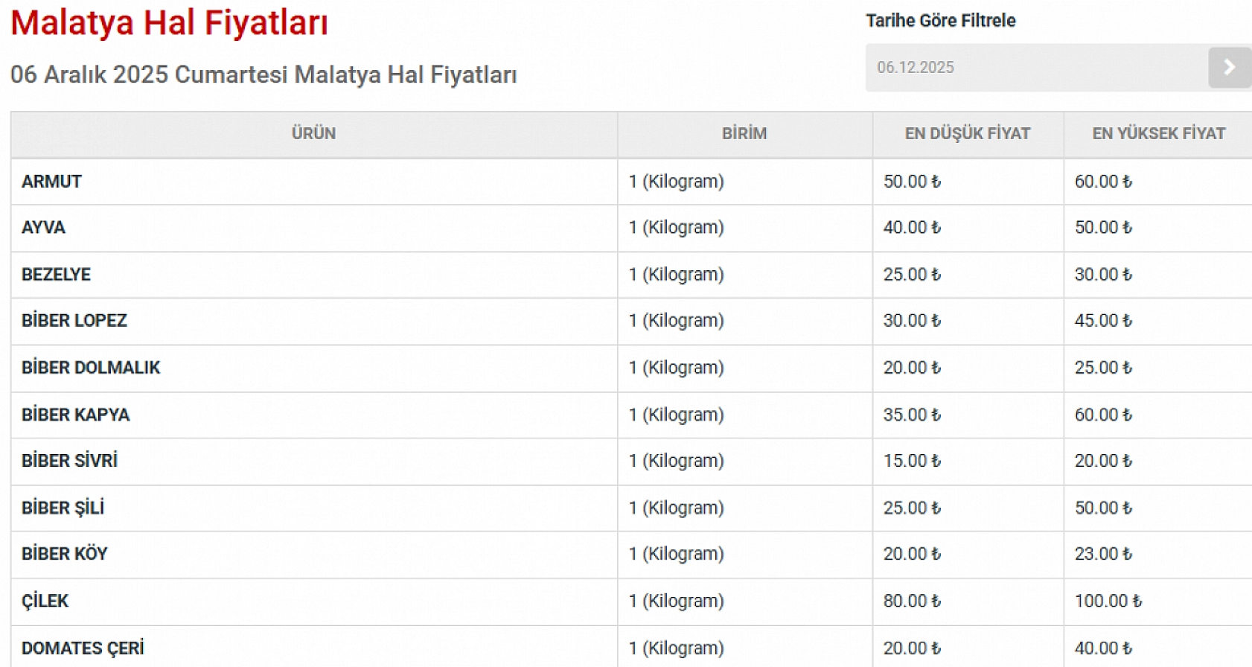The image size is (1252, 667).
Task: Click the BİBER LOPEZ product name
Action: click(x=74, y=321)
